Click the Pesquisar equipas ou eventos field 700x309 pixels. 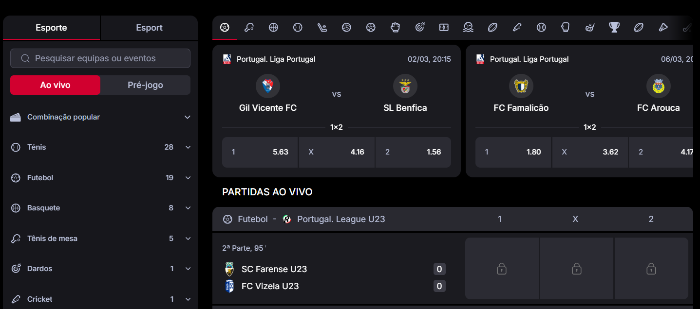(100, 58)
